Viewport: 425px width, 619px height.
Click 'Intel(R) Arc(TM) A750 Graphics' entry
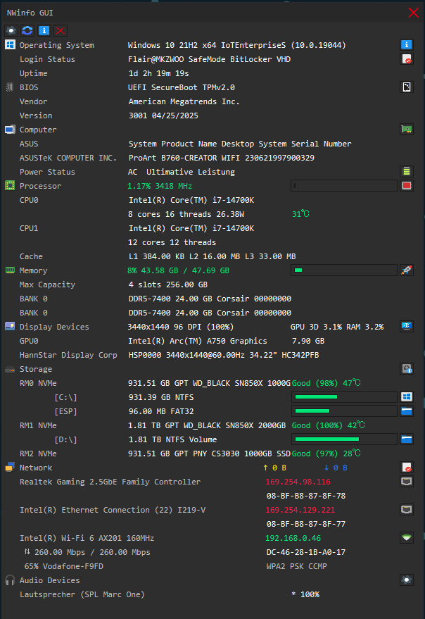click(x=197, y=341)
